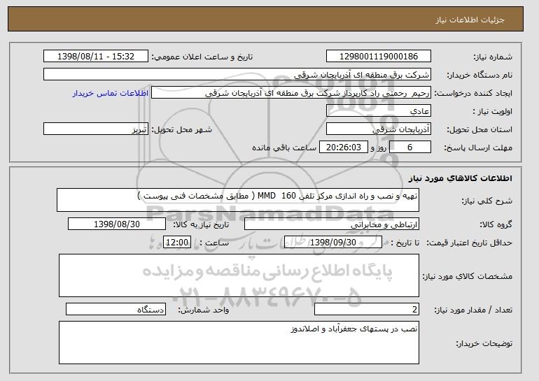The height and width of the screenshot is (381, 539).
Task: Click the goods group field ارتباطی و مخابراتی
Action: [x=332, y=224]
